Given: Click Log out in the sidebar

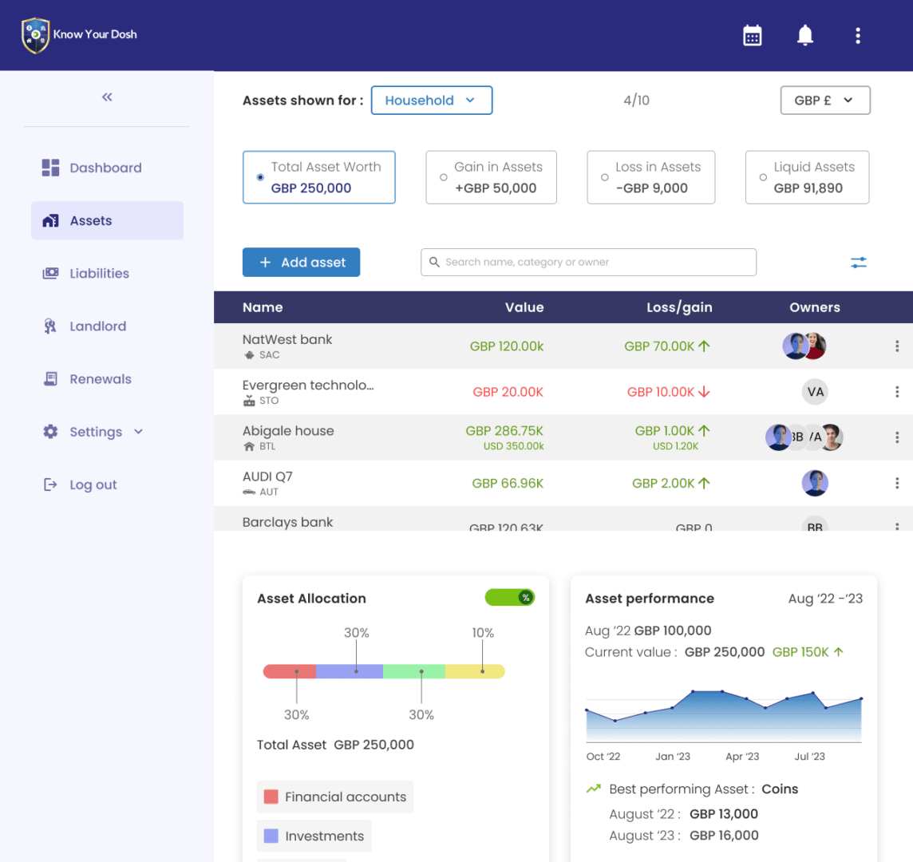Looking at the screenshot, I should tap(93, 484).
